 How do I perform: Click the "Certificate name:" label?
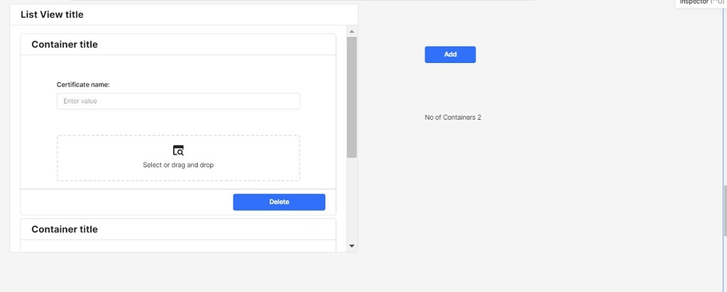click(x=83, y=85)
